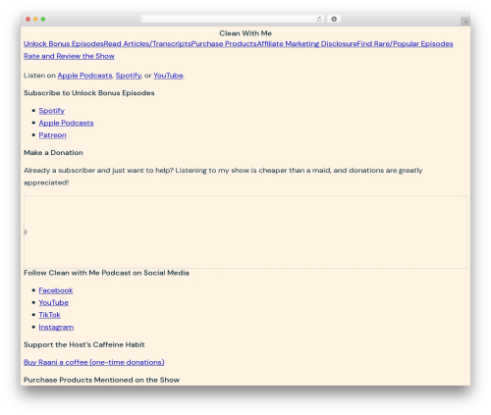The height and width of the screenshot is (415, 491).
Task: Click Rate and Review the Show
Action: [x=69, y=56]
